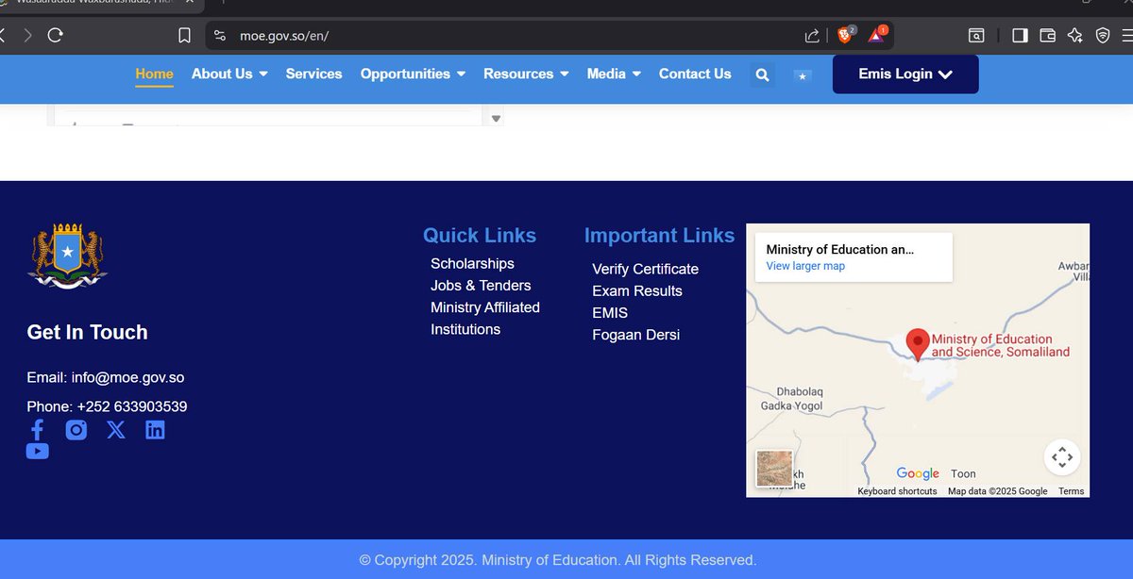Screen dimensions: 1133x579
Task: Click the Brave VPN shield icon
Action: 1103,36
